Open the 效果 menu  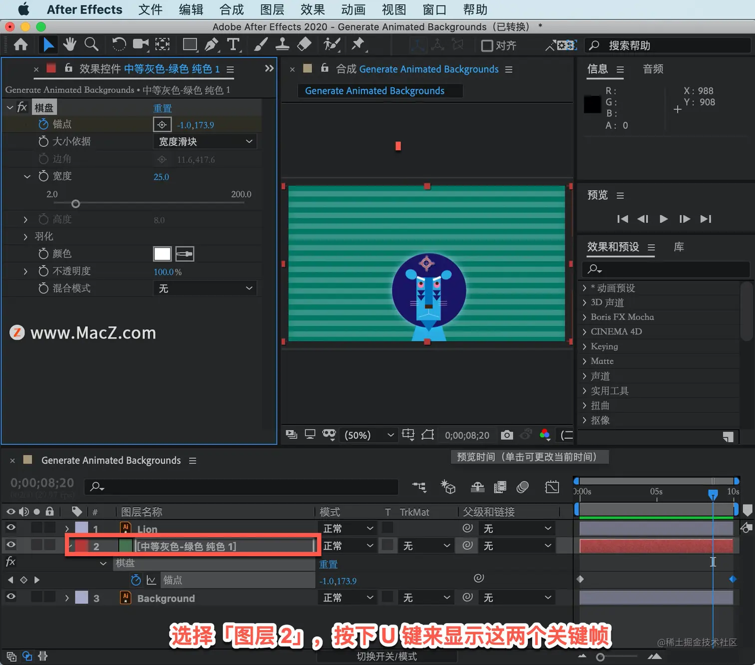click(313, 9)
